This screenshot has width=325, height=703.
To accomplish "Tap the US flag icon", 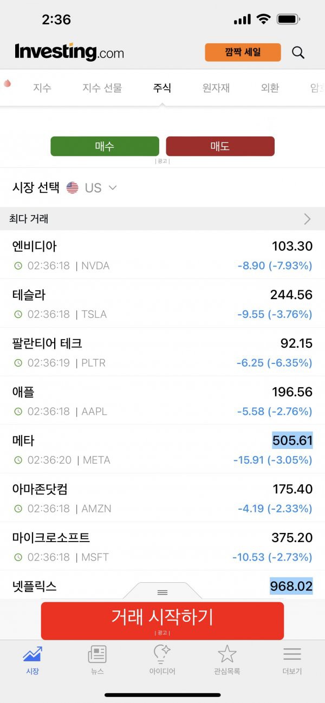I will [72, 188].
